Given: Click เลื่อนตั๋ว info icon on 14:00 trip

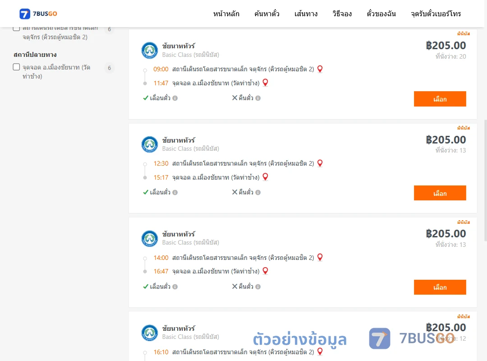Looking at the screenshot, I should pyautogui.click(x=175, y=287).
